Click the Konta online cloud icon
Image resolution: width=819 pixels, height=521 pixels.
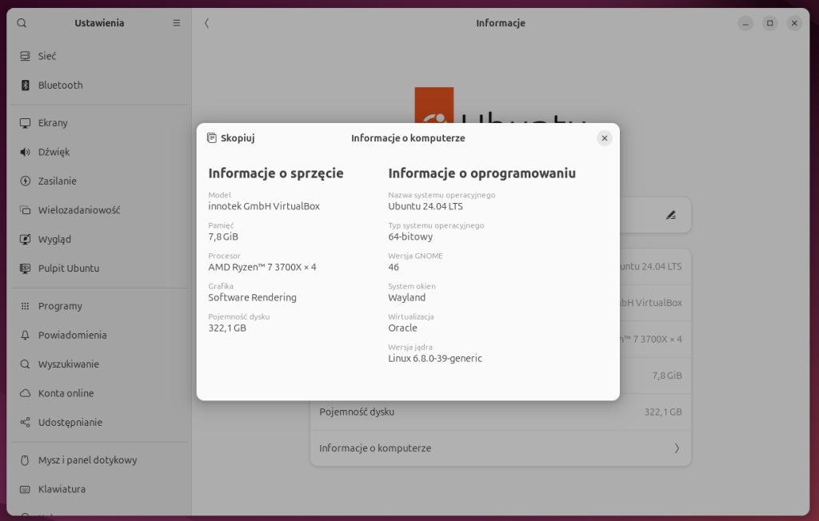point(25,393)
